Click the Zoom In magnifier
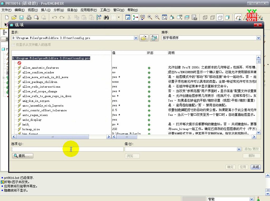270x201 pixels. [150, 17]
